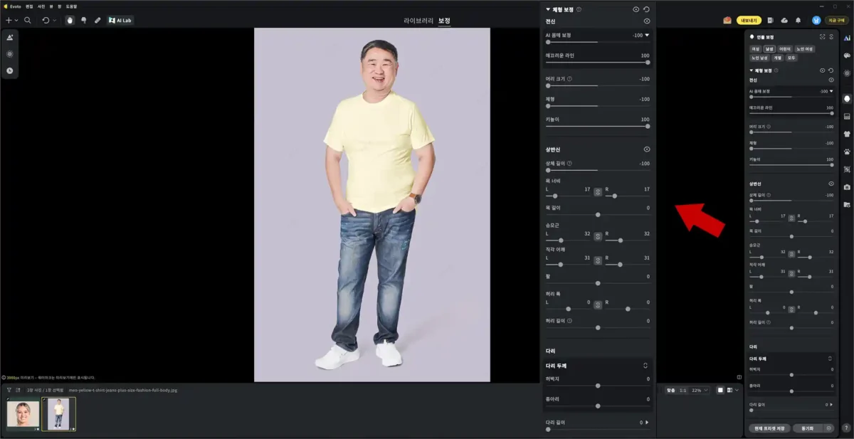Open the cloud upload icon
The image size is (854, 439).
(784, 21)
